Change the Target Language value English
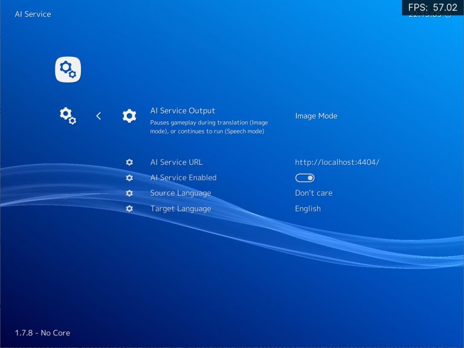This screenshot has height=348, width=464. (x=308, y=208)
